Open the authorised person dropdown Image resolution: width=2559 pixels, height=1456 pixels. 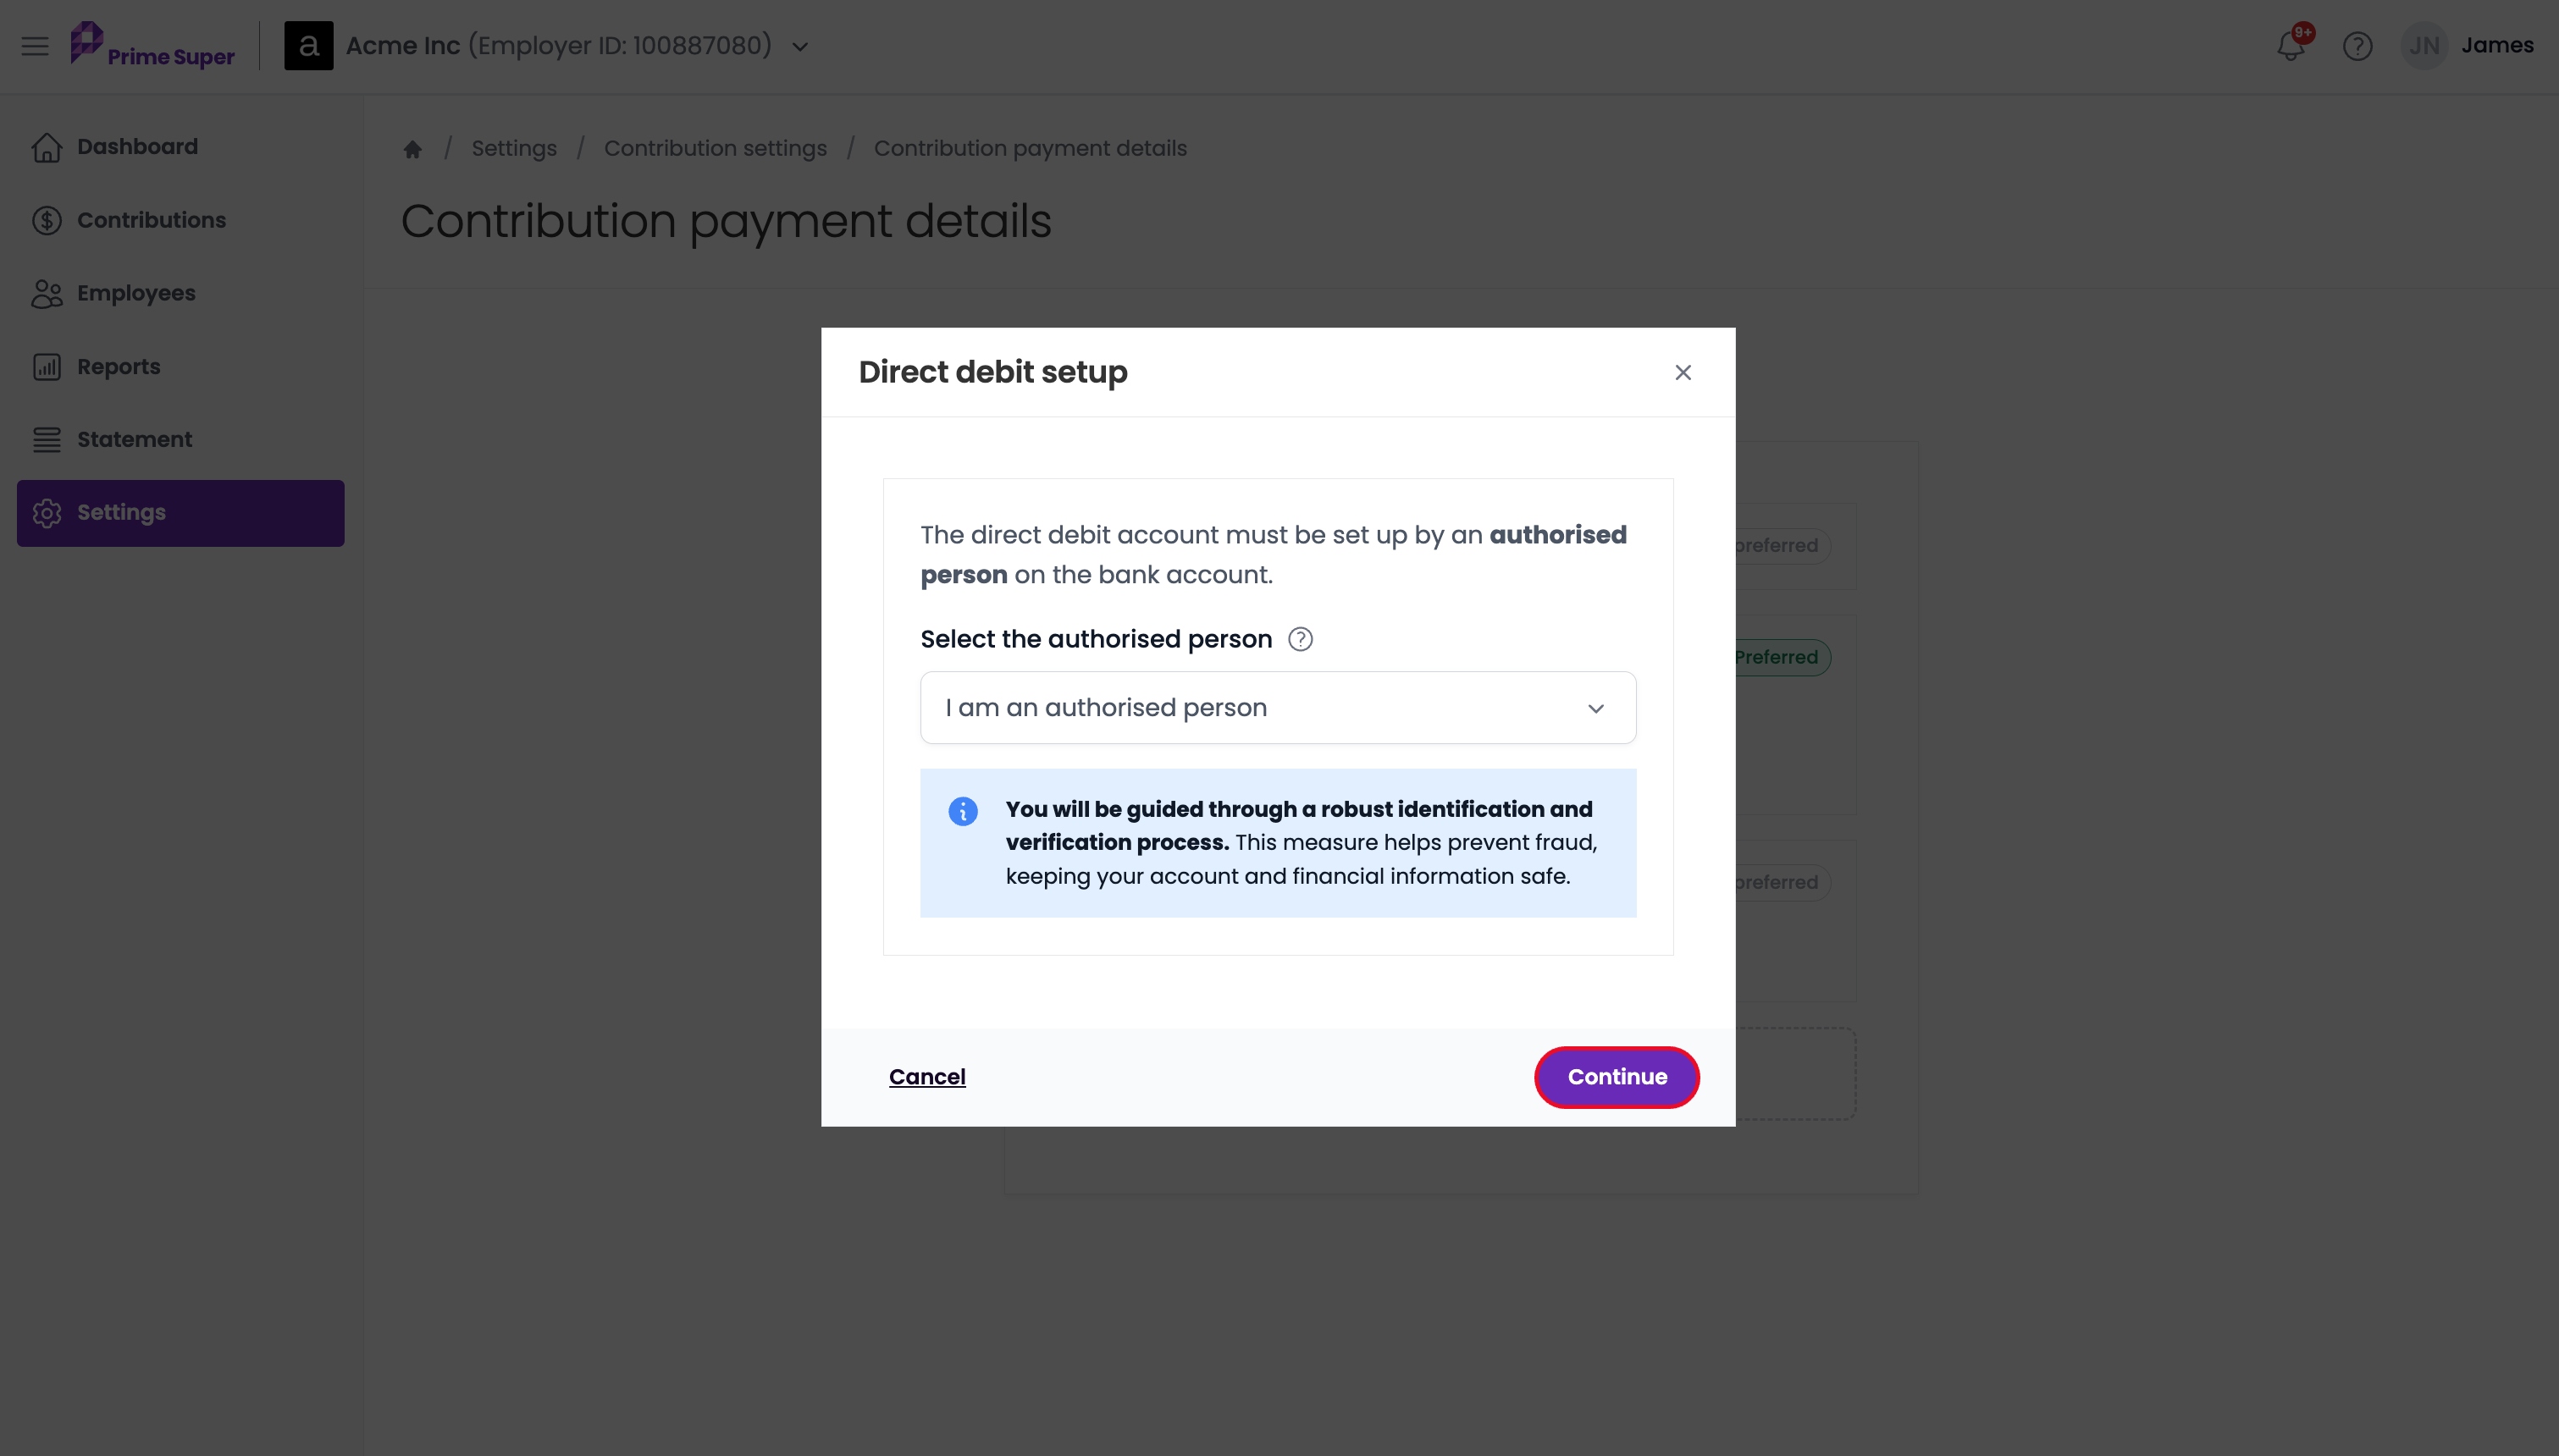point(1278,707)
